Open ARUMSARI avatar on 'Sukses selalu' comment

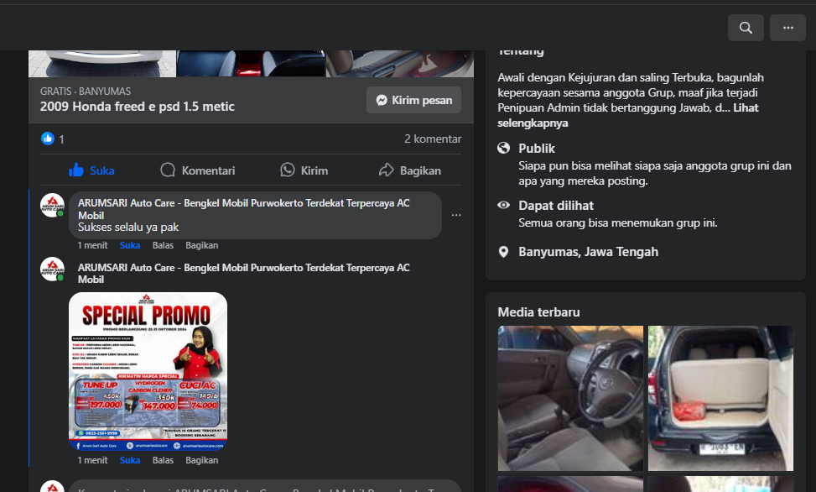pos(53,206)
